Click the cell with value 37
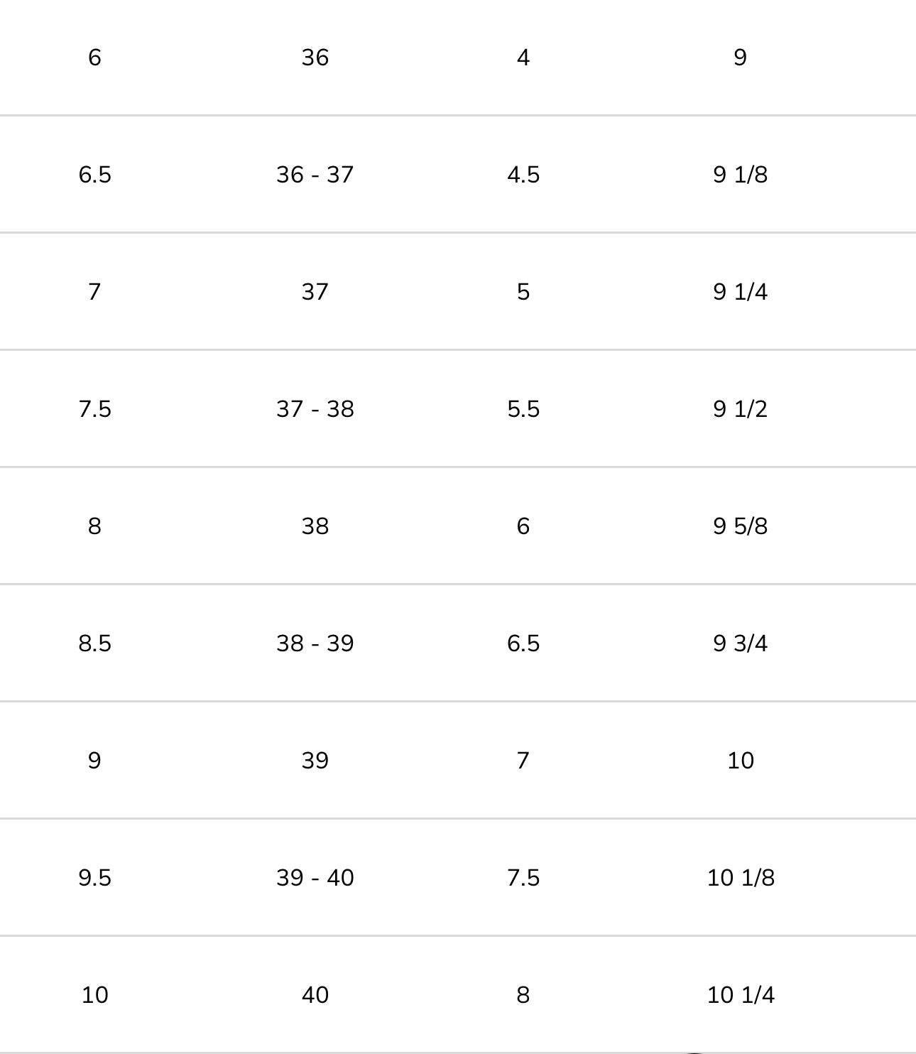The height and width of the screenshot is (1054, 916). [x=315, y=292]
